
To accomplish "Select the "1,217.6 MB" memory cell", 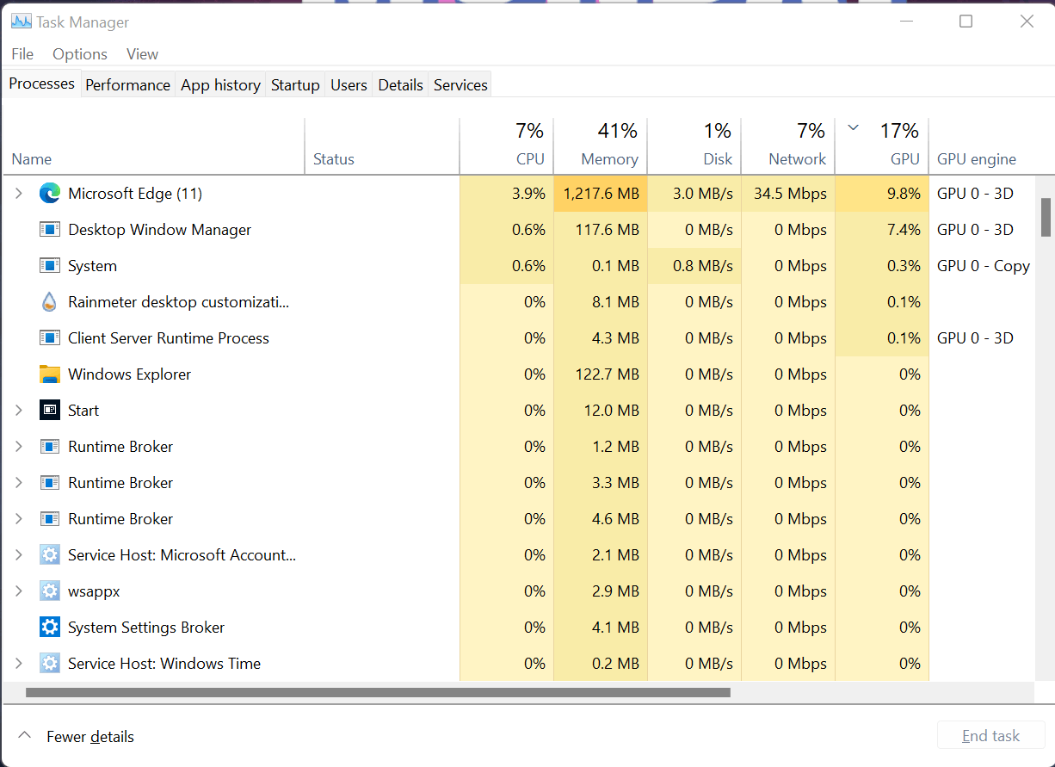I will [x=602, y=194].
